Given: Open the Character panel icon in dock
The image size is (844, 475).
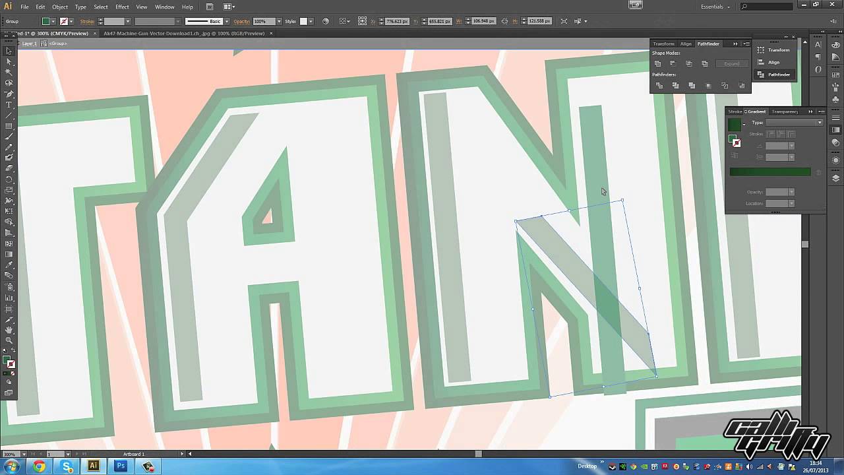Looking at the screenshot, I should [818, 44].
